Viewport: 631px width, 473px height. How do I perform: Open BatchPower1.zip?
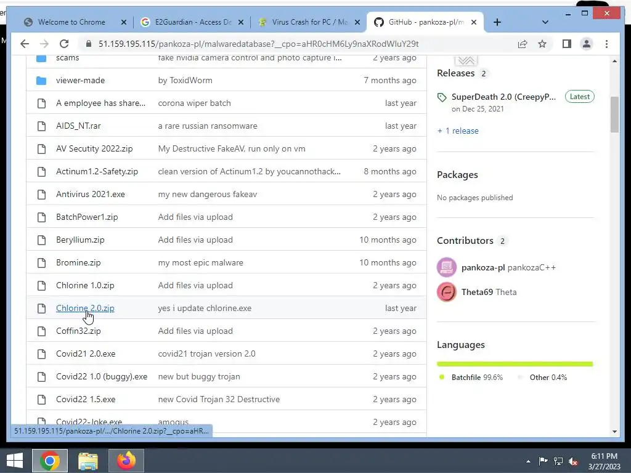click(x=87, y=217)
